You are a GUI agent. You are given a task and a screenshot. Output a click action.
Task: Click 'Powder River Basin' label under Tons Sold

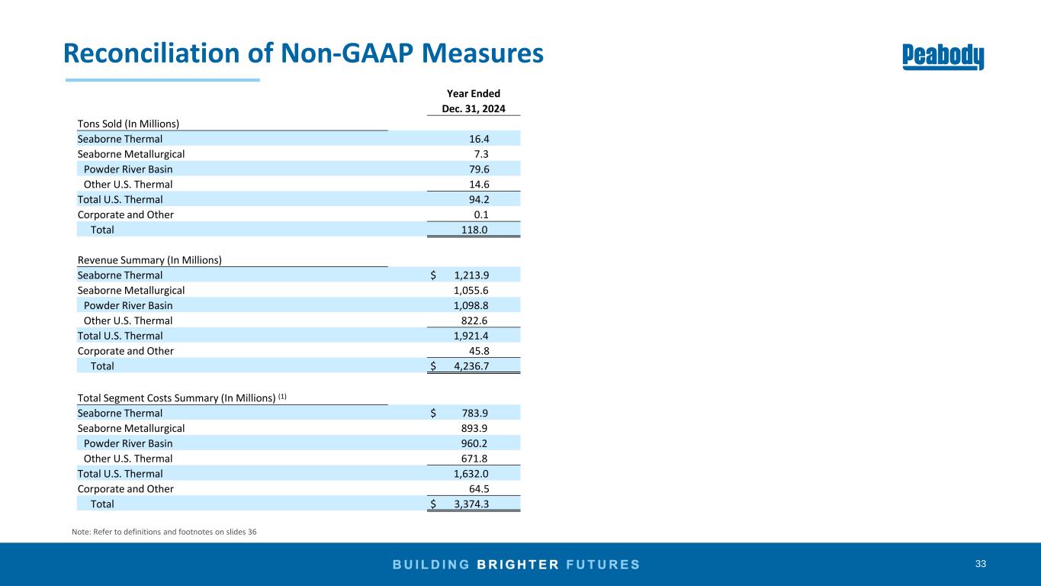(128, 169)
